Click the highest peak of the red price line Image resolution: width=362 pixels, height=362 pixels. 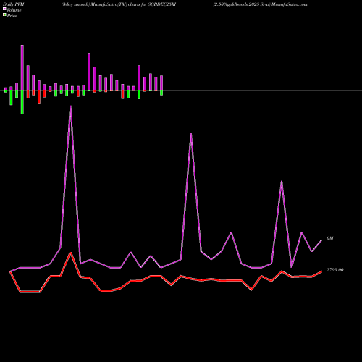pos(70,253)
